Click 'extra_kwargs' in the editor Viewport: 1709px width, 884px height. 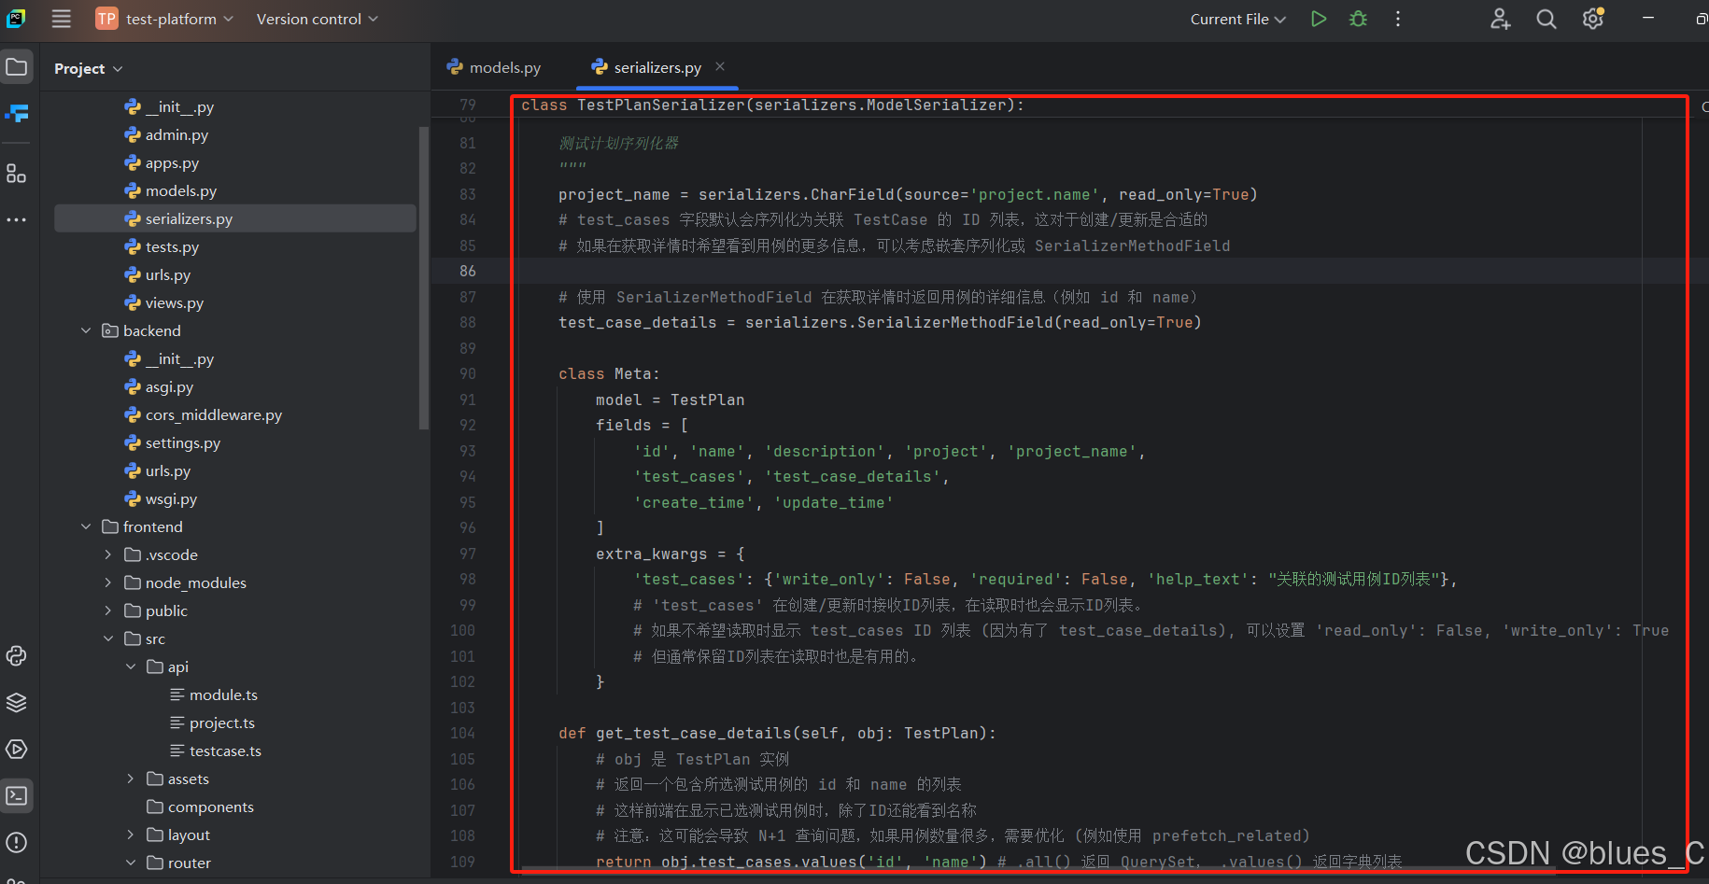pos(651,554)
